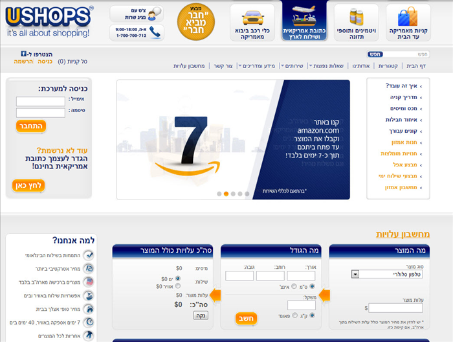Expand the שירותים menu
Viewport: 453px width, 342px height.
(x=293, y=66)
